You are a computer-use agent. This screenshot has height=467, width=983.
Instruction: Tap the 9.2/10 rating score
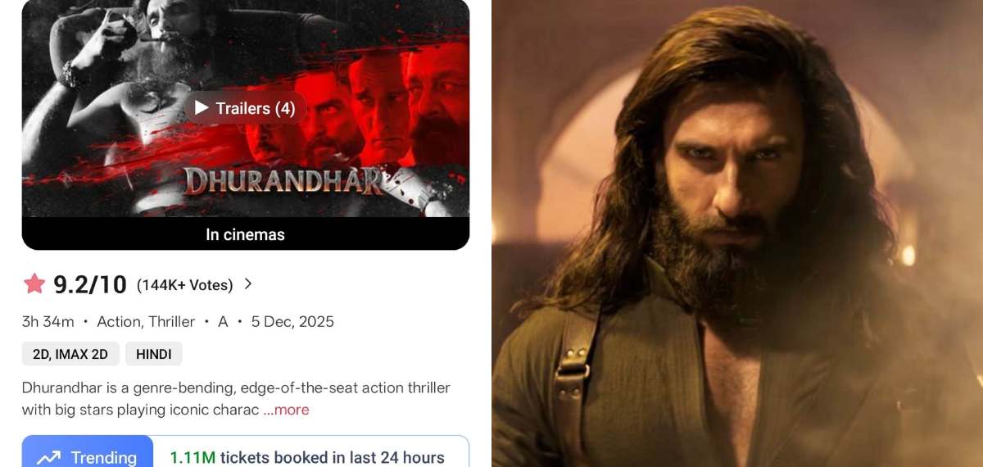90,284
